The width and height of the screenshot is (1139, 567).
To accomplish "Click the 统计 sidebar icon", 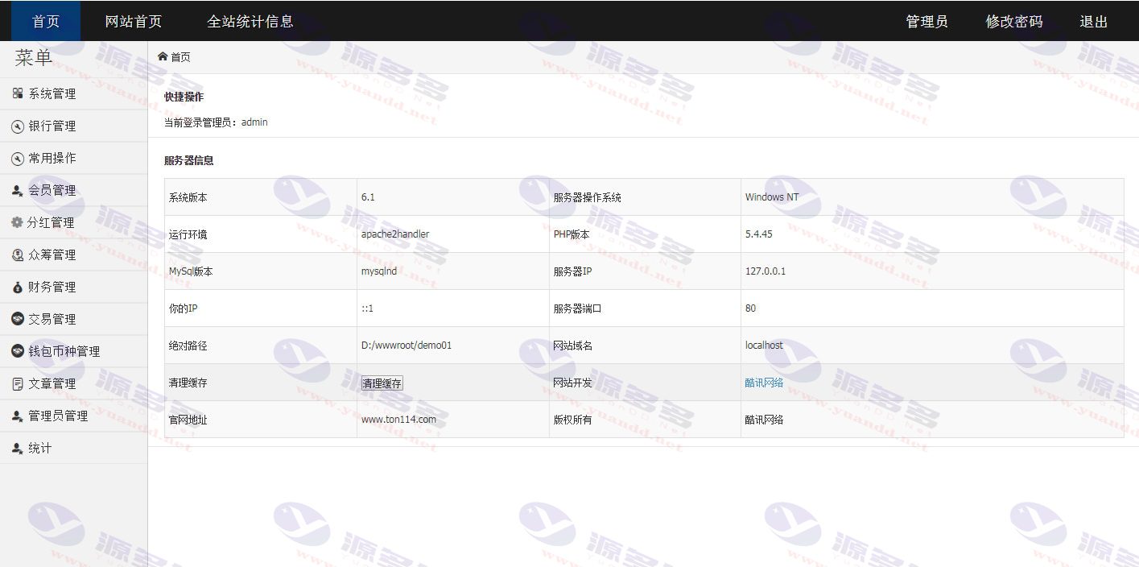I will coord(18,449).
